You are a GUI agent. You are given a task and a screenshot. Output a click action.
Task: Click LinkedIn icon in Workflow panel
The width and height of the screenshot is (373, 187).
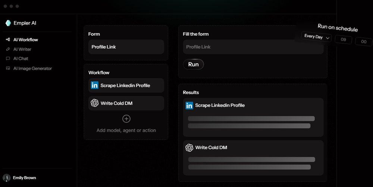click(x=94, y=86)
